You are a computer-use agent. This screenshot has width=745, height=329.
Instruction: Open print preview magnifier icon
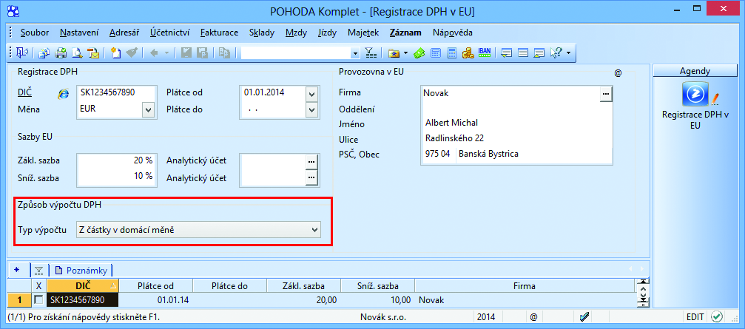pos(77,52)
